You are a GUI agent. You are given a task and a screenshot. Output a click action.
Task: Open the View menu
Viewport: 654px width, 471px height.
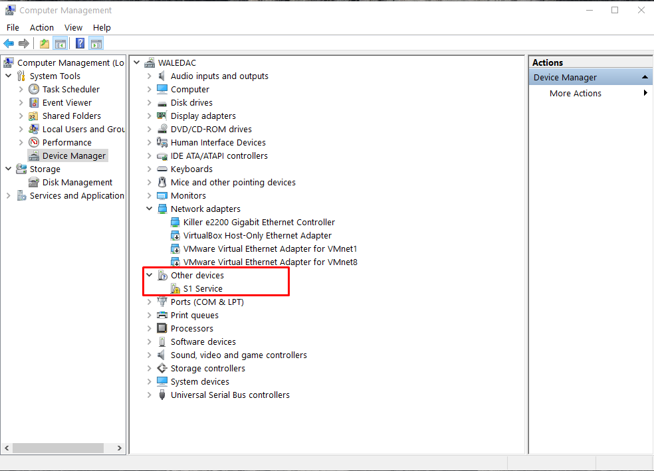click(73, 27)
